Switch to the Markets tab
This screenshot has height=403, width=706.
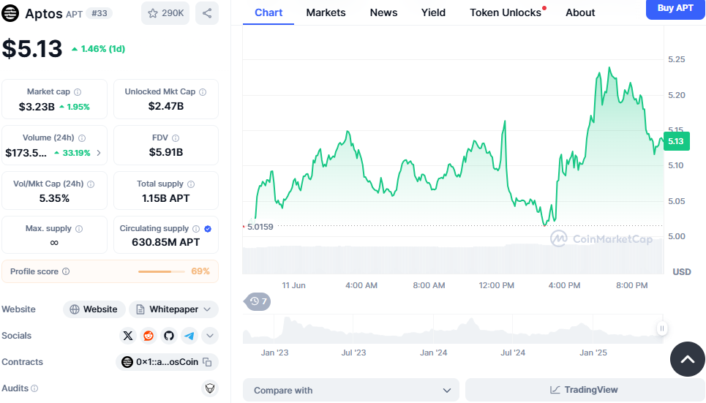point(326,12)
